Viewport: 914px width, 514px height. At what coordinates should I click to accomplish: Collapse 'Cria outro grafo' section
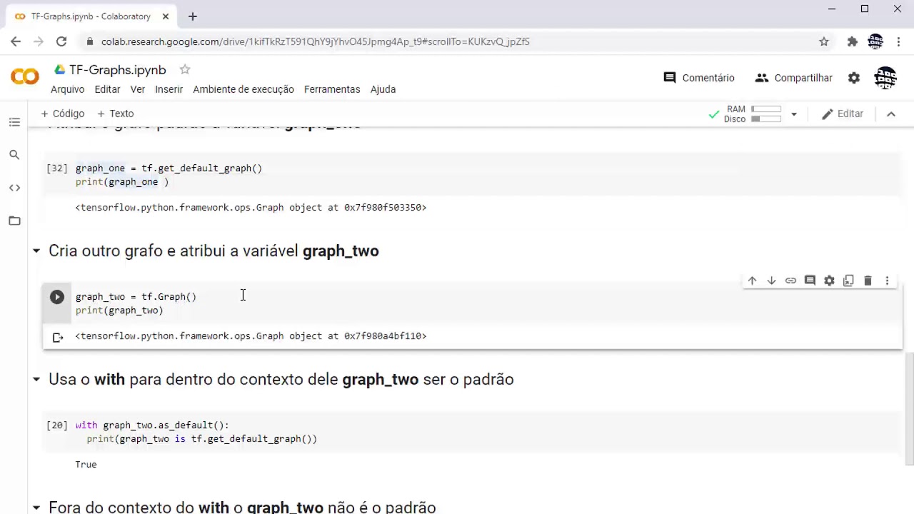coord(36,251)
